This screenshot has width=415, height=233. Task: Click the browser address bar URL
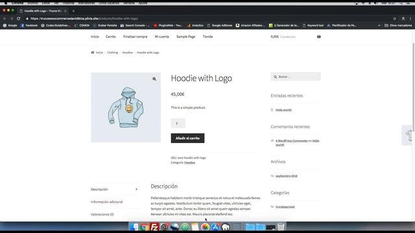tap(84, 19)
